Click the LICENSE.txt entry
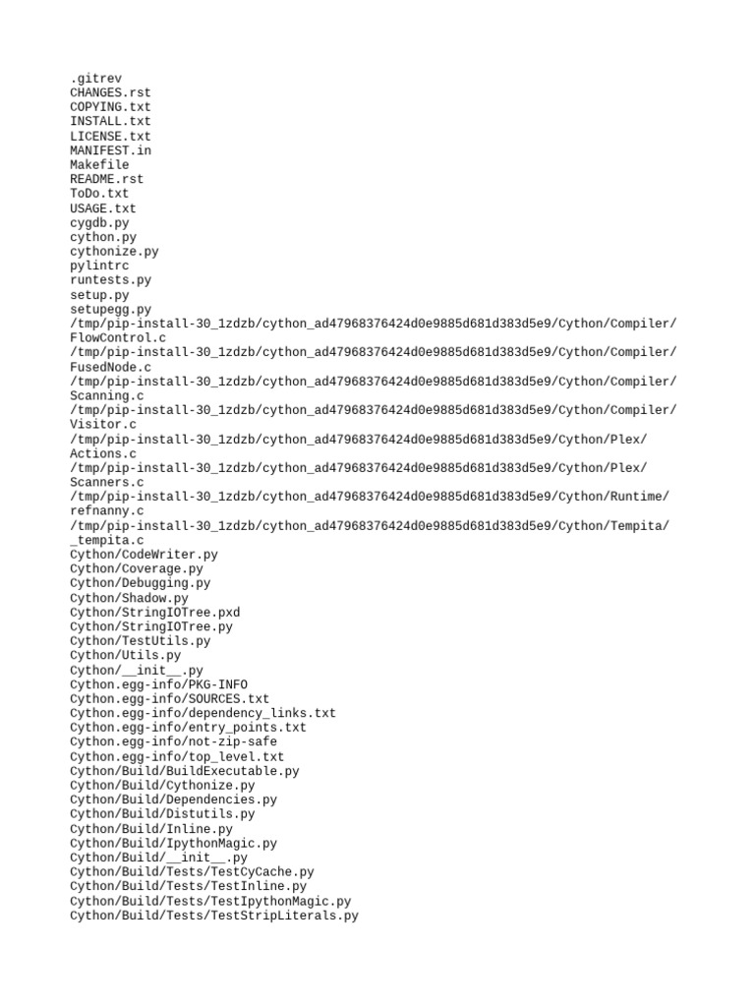Viewport: 755px width, 1007px height. click(110, 136)
